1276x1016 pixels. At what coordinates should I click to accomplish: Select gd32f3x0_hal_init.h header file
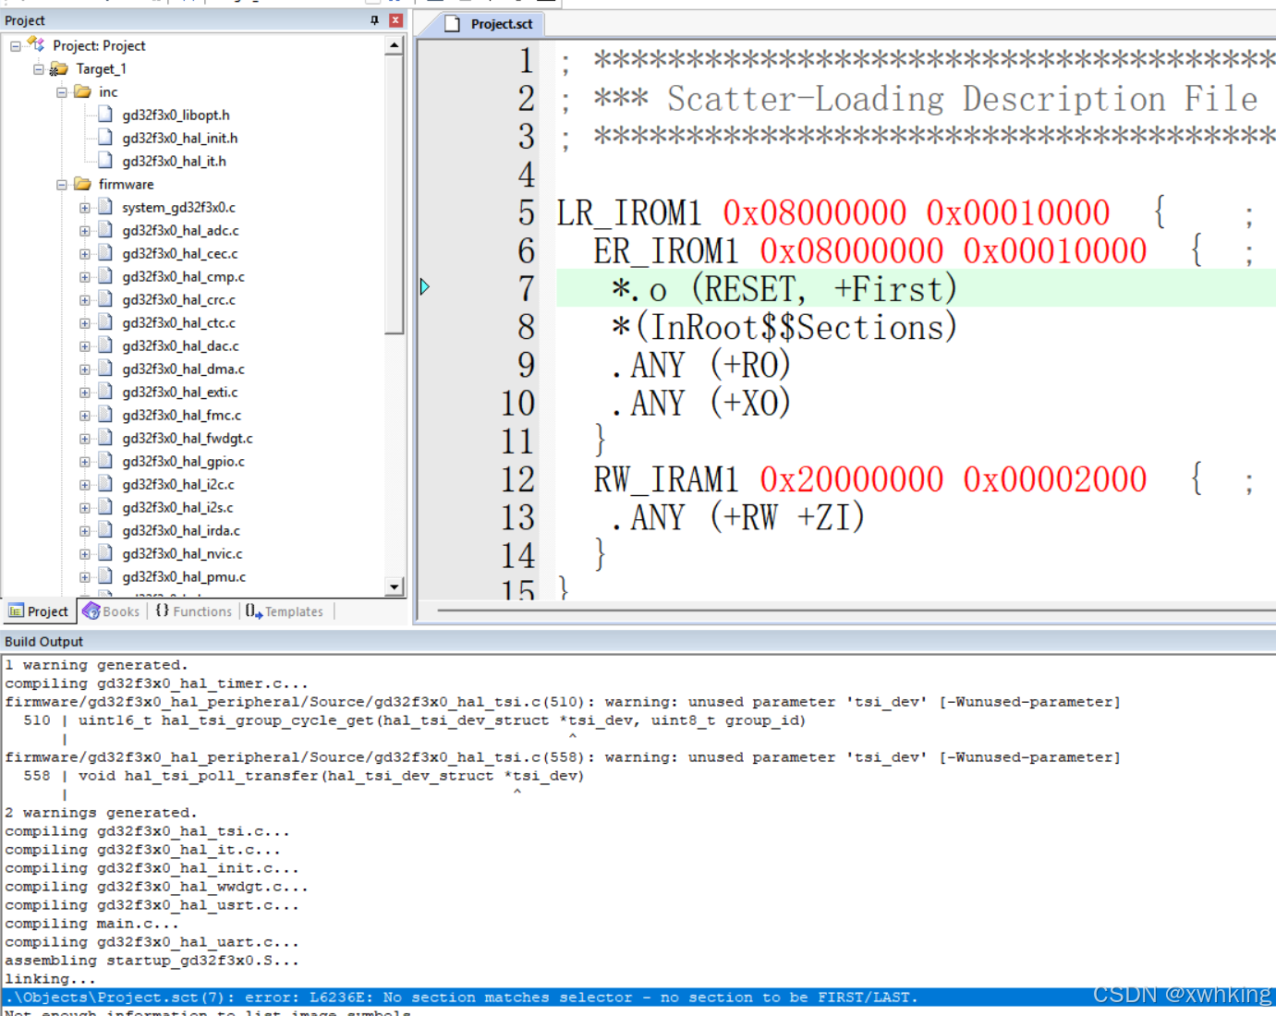(179, 139)
